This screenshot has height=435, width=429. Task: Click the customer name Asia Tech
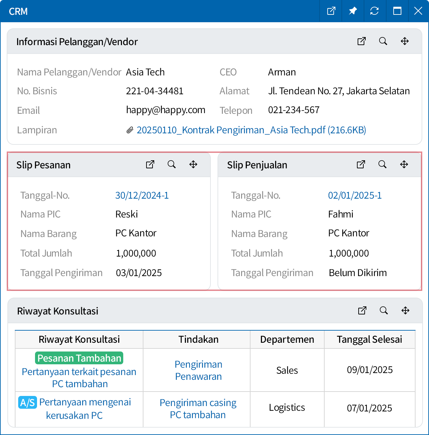pos(145,72)
